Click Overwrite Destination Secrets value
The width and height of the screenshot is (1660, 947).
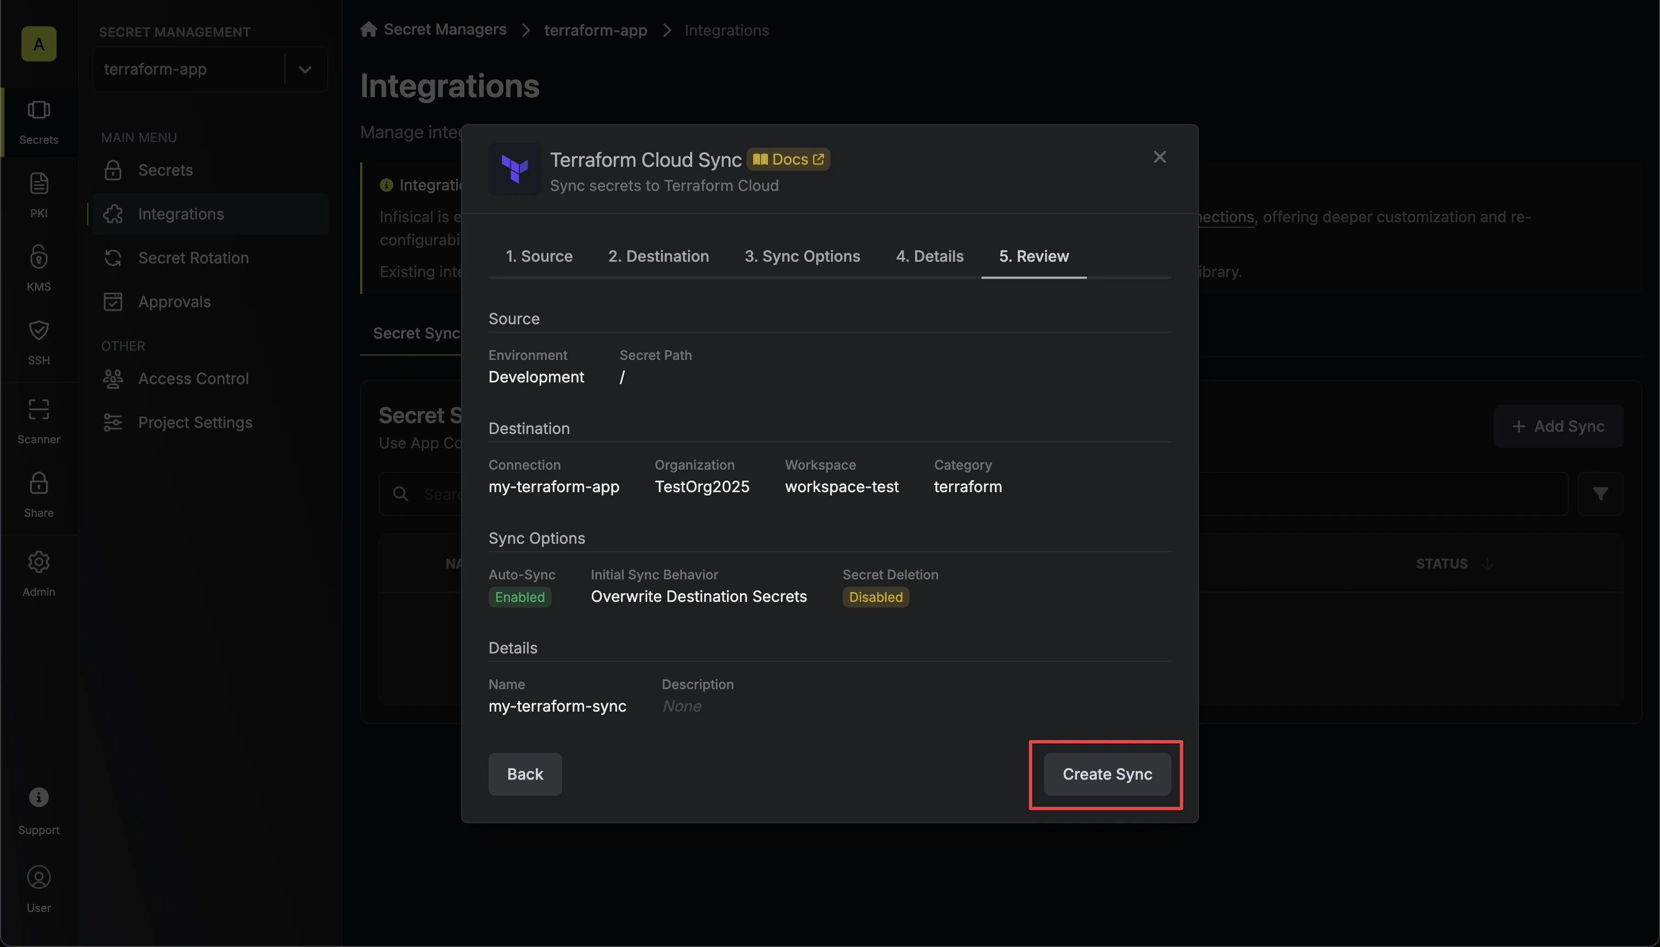point(698,596)
